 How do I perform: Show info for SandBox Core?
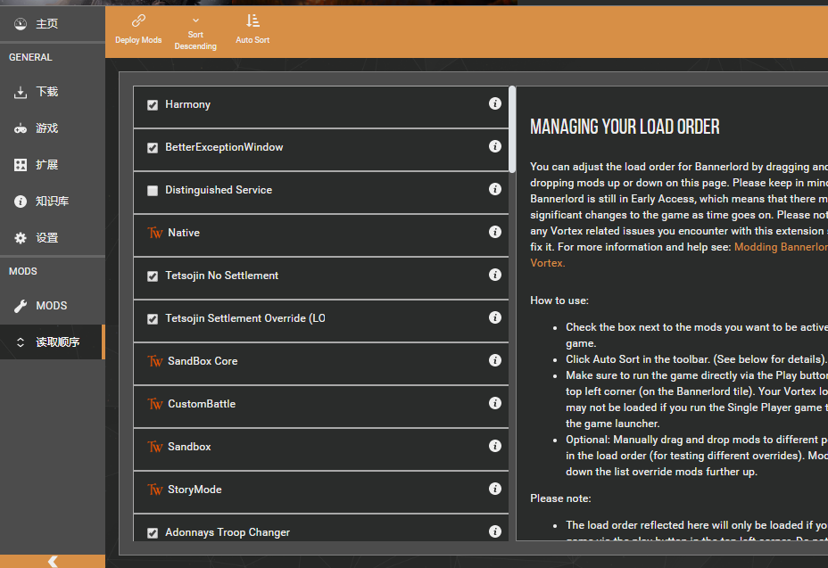pos(495,360)
